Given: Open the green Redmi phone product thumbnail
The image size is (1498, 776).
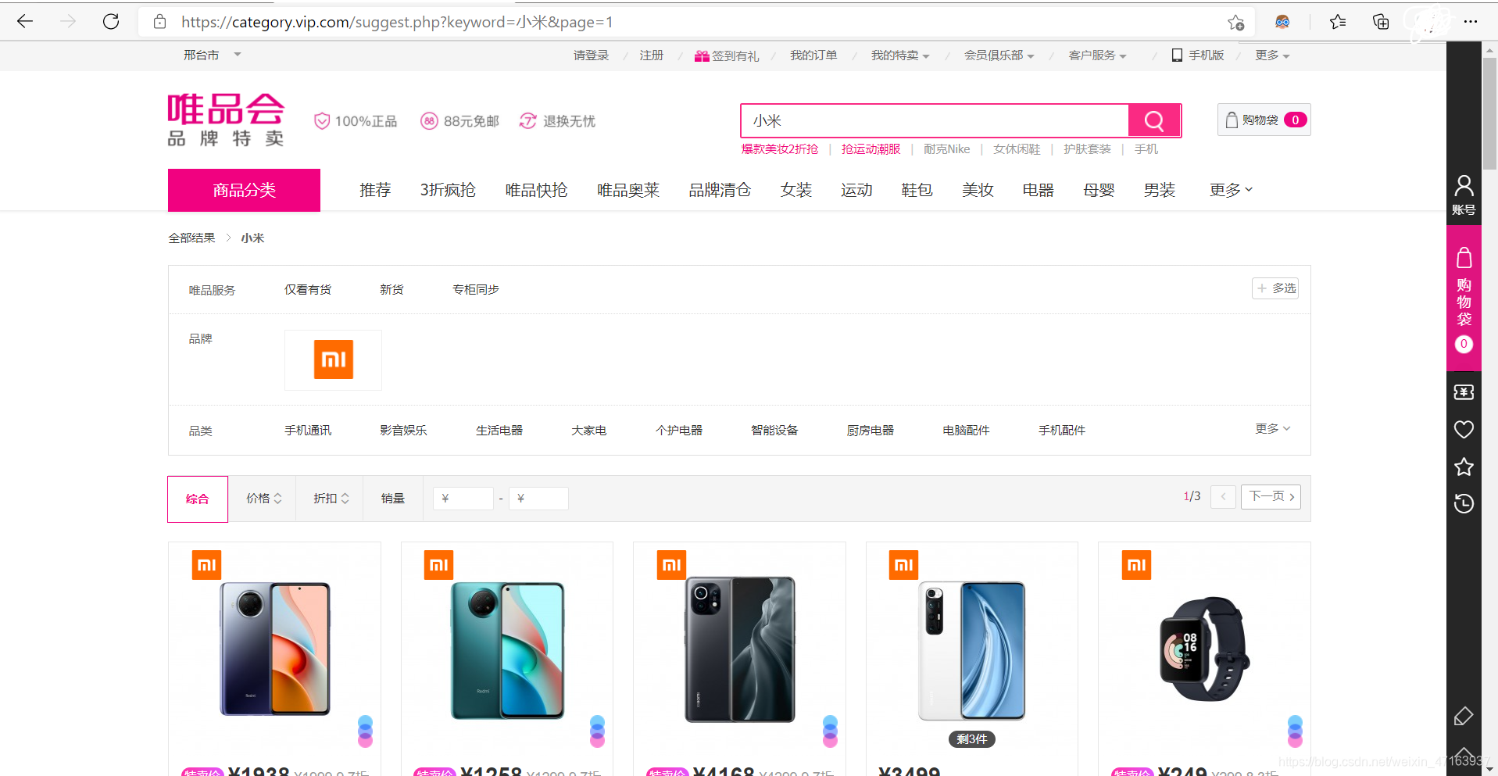Looking at the screenshot, I should coord(507,650).
